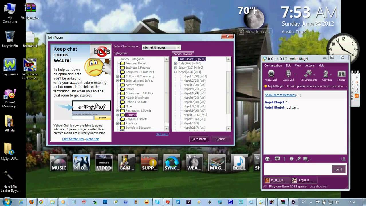The image size is (366, 206).
Task: Open IMVironments in chat window
Action: [309, 76]
